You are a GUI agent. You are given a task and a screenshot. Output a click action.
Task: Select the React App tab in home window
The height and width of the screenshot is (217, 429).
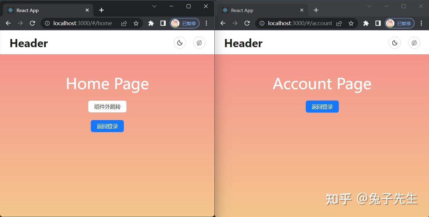pos(48,10)
